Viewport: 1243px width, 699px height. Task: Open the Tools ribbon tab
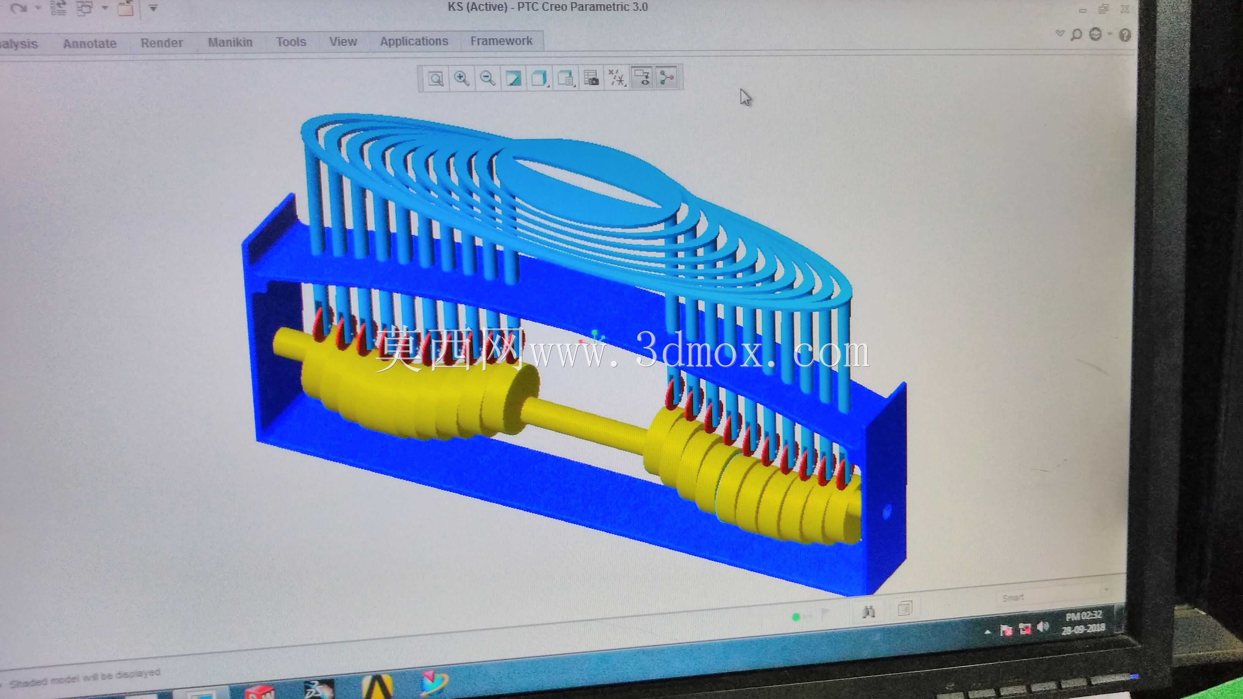point(291,42)
